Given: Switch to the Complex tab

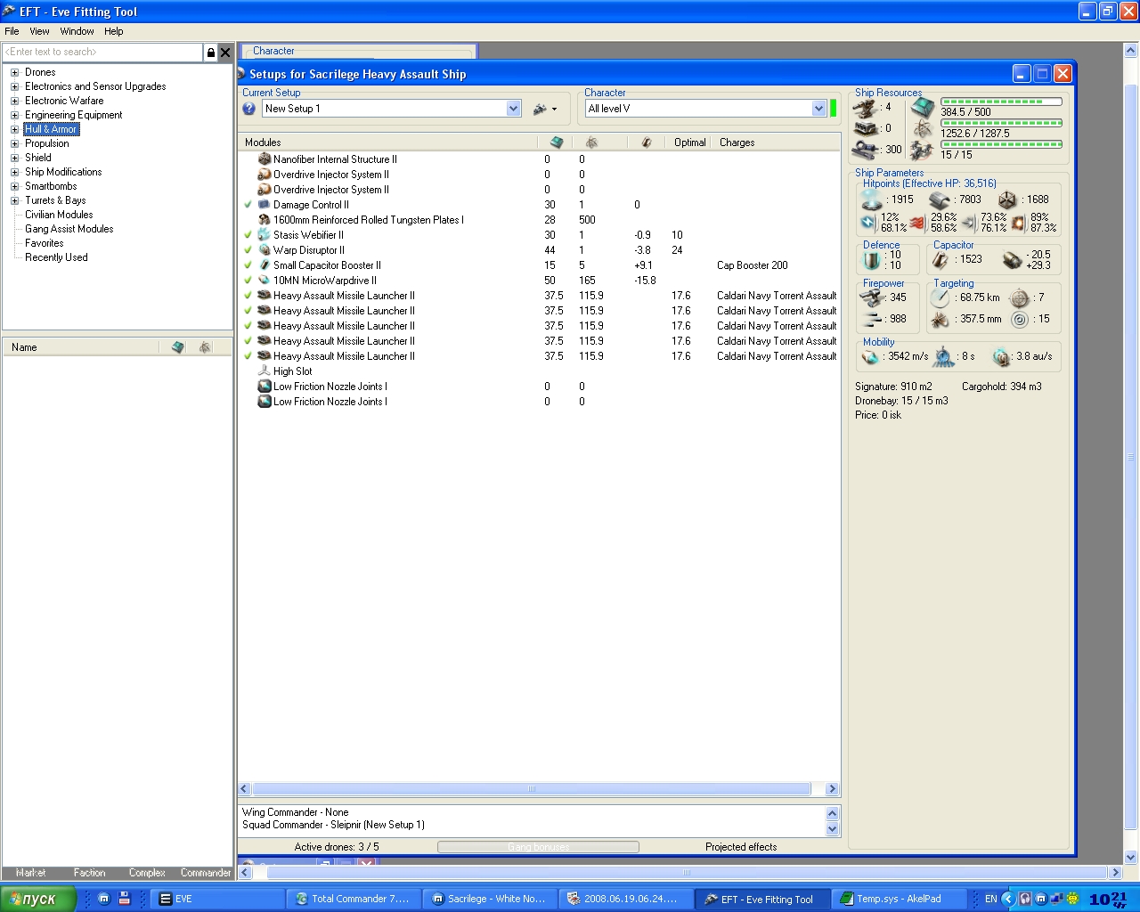Looking at the screenshot, I should click(147, 873).
